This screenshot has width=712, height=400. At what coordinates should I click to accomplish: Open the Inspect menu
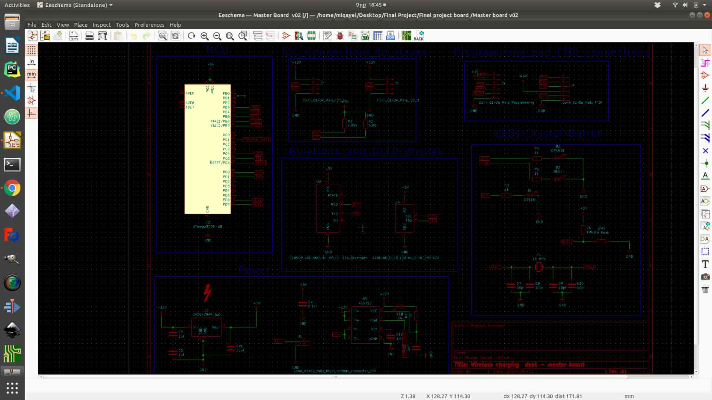pyautogui.click(x=101, y=25)
